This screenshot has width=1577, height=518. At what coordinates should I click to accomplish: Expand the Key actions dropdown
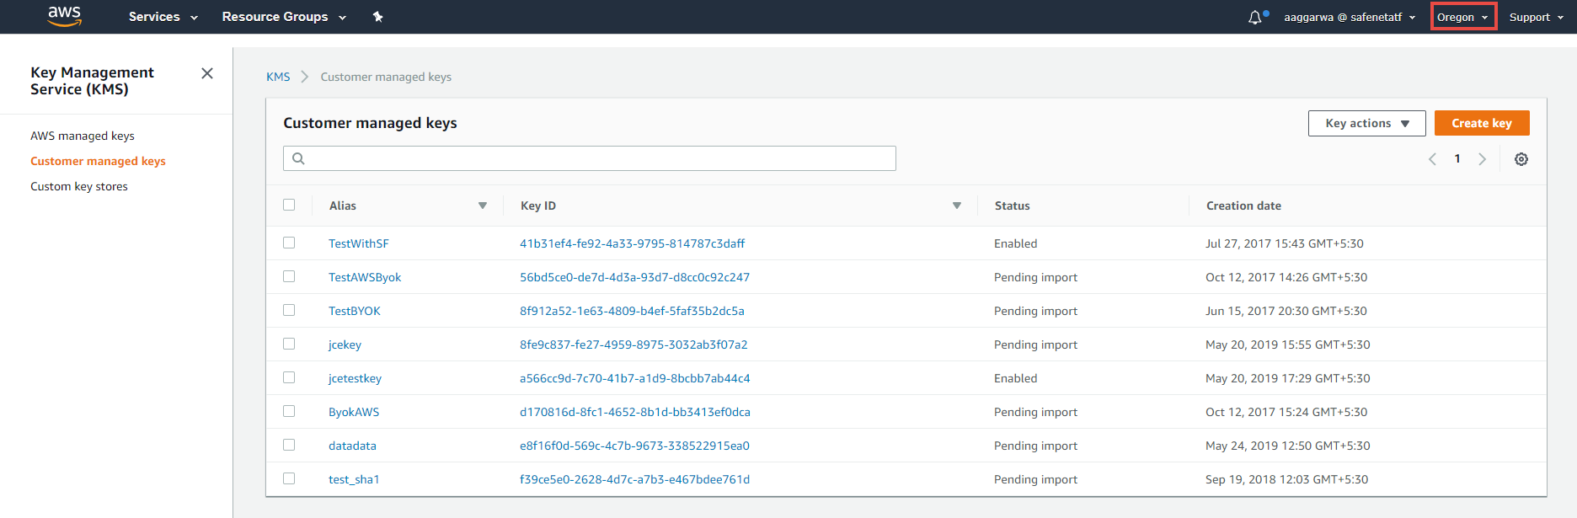click(x=1366, y=123)
